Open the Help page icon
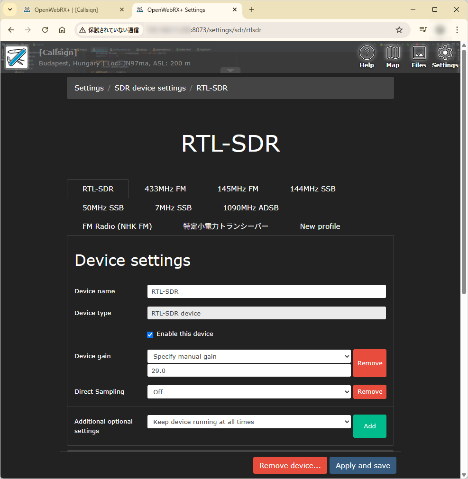 [367, 56]
